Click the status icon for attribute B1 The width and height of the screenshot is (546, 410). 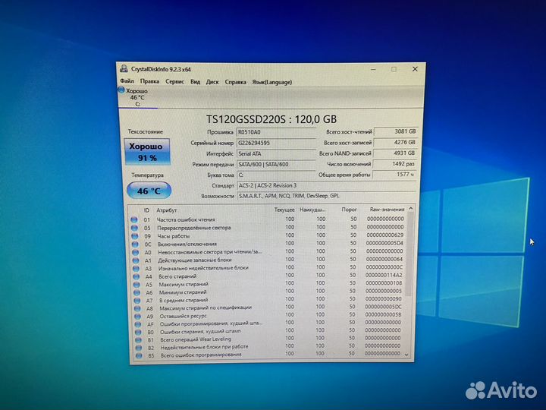[139, 340]
